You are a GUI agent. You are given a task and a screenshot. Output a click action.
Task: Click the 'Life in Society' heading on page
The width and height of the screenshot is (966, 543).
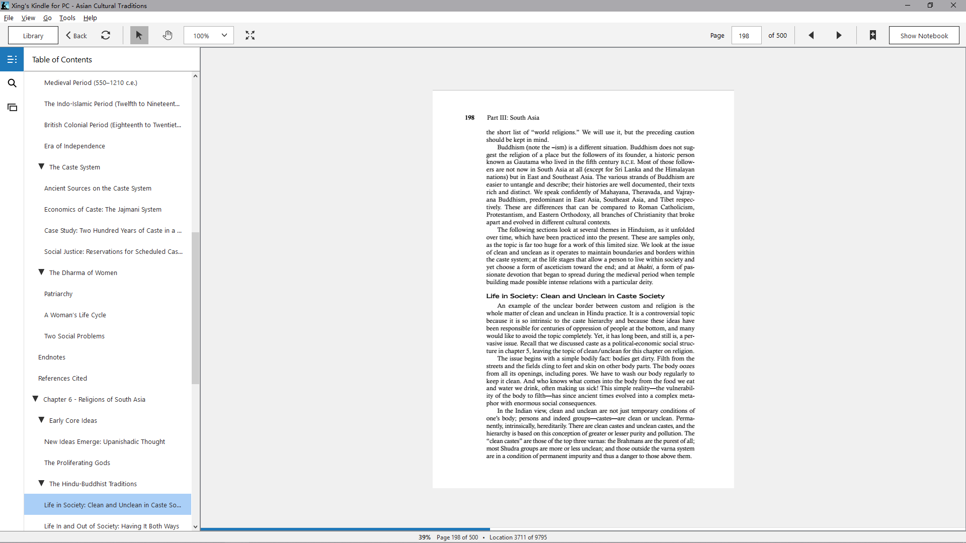(x=575, y=296)
